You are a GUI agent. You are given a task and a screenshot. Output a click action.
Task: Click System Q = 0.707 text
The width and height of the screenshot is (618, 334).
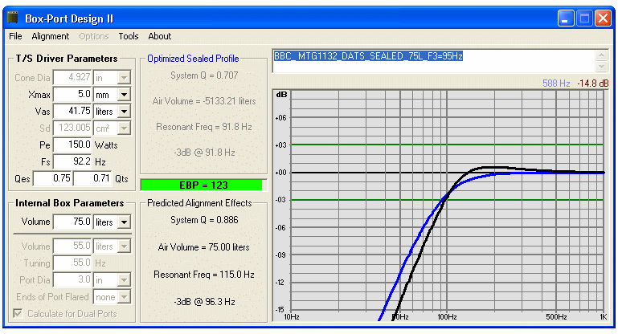(204, 75)
